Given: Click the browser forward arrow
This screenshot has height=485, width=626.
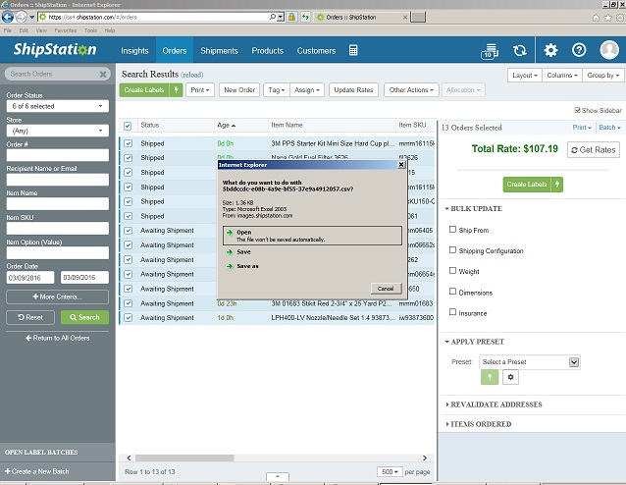Looking at the screenshot, I should (x=22, y=17).
